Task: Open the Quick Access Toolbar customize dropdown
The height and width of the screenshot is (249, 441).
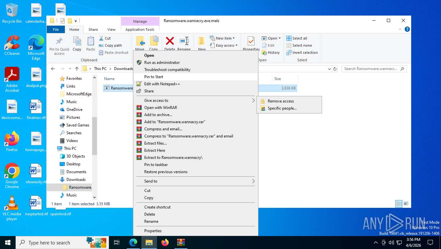Action: pyautogui.click(x=76, y=21)
